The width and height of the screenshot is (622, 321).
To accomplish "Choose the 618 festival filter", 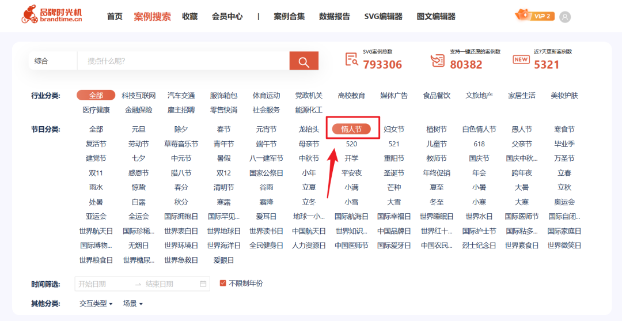I will click(x=479, y=143).
